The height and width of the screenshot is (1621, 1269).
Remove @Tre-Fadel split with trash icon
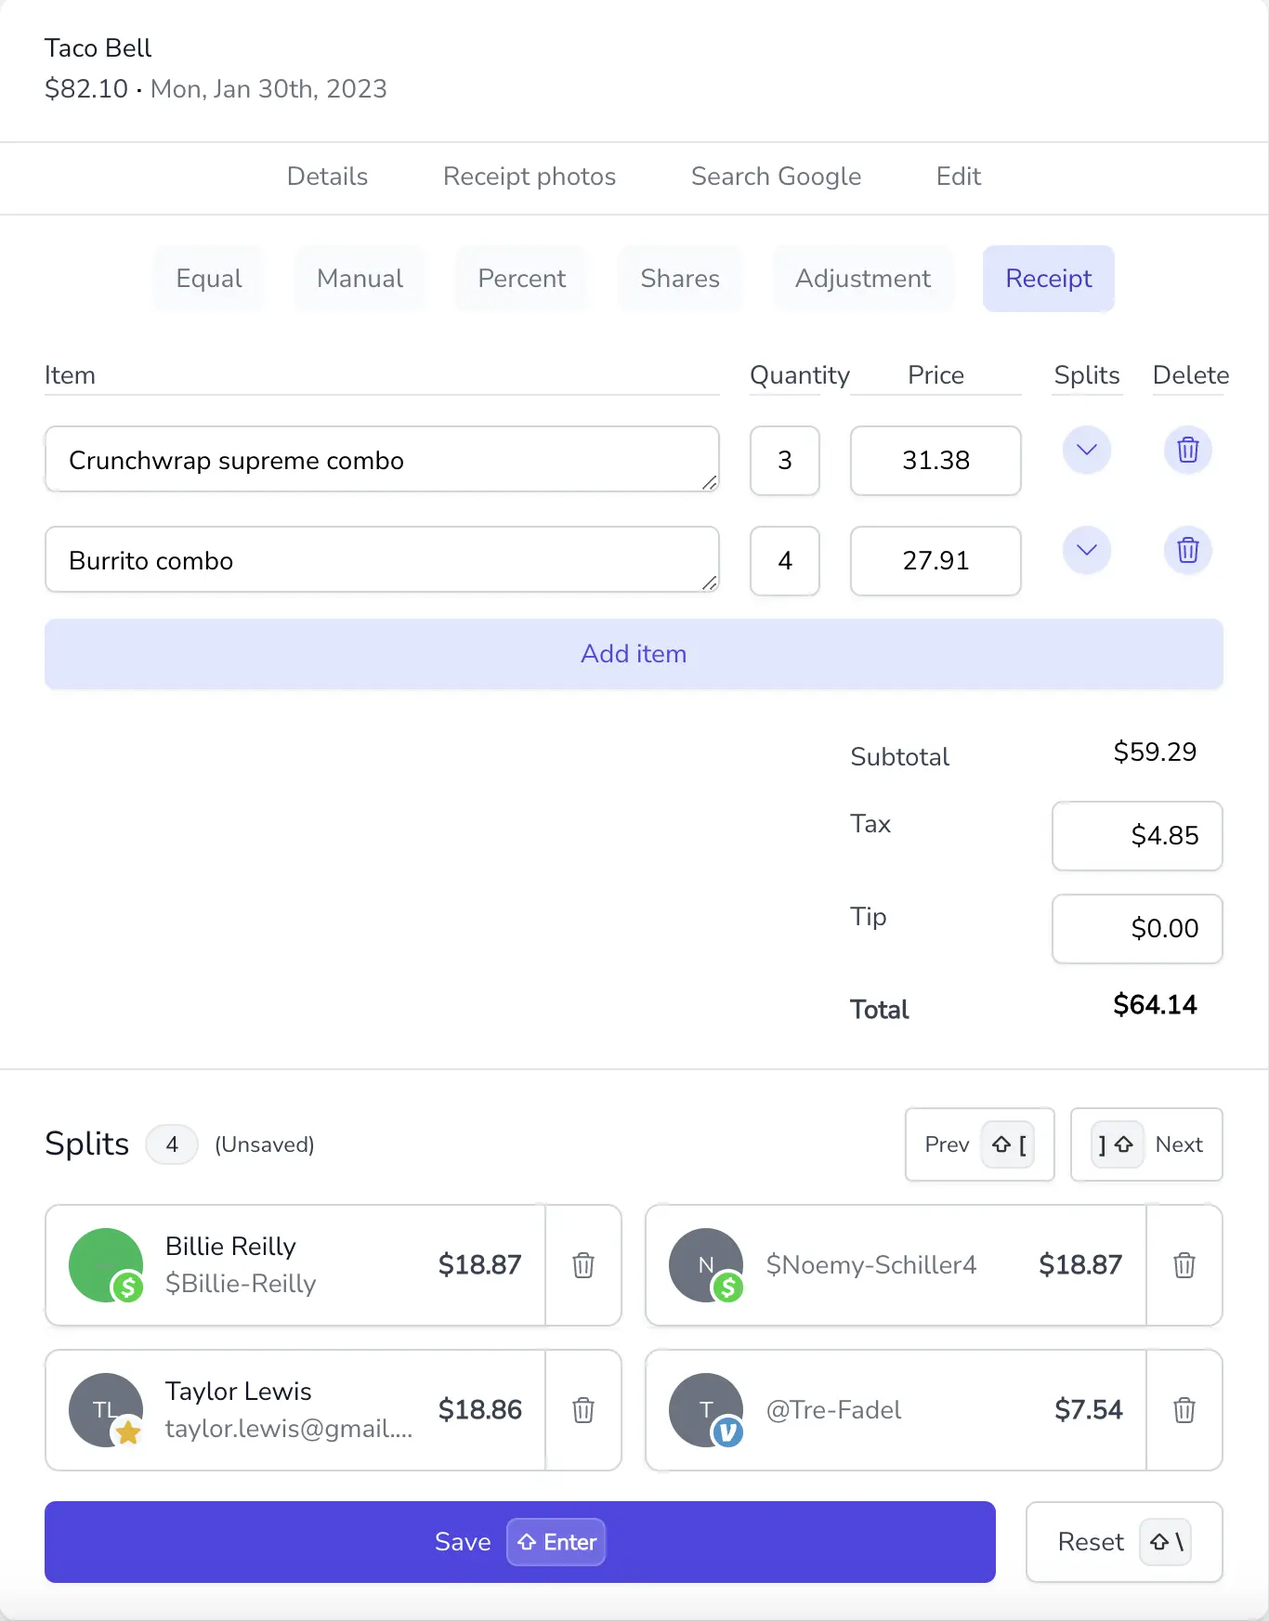(1184, 1410)
